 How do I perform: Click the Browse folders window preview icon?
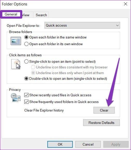pyautogui.click(x=16, y=41)
